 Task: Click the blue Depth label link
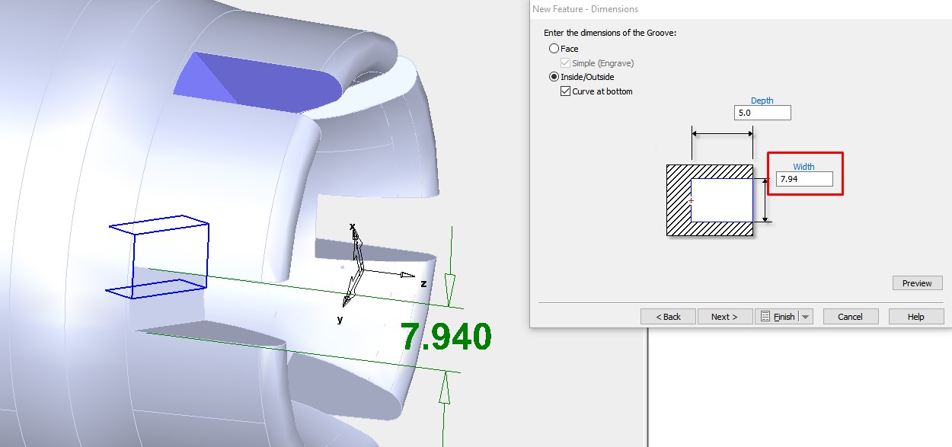coord(762,100)
